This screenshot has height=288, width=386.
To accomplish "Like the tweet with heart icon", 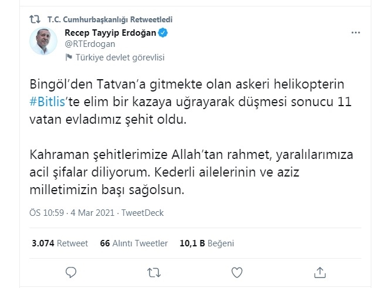I will tap(237, 272).
